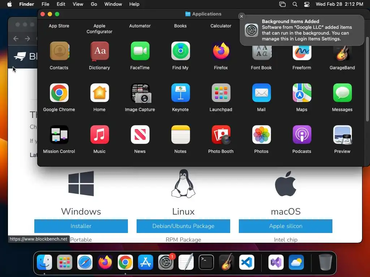Open the Photos app
Image resolution: width=370 pixels, height=277 pixels.
262,135
